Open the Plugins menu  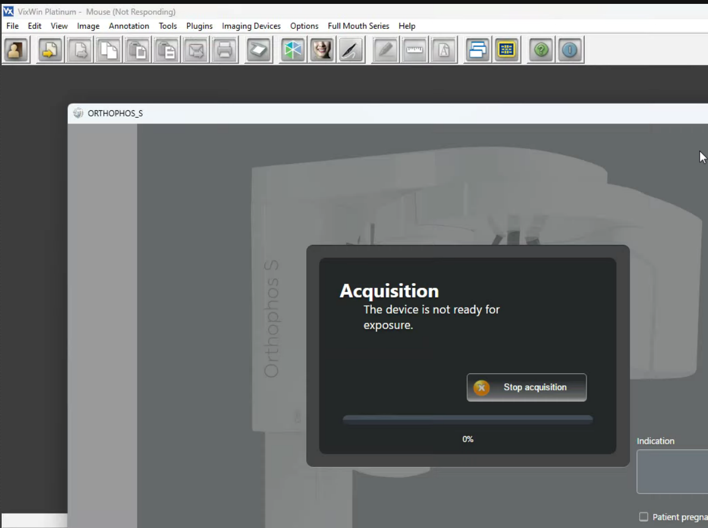coord(199,26)
